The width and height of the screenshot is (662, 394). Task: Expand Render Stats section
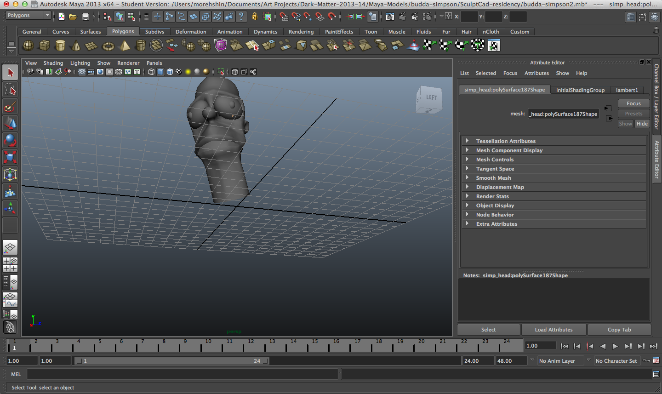(554, 196)
